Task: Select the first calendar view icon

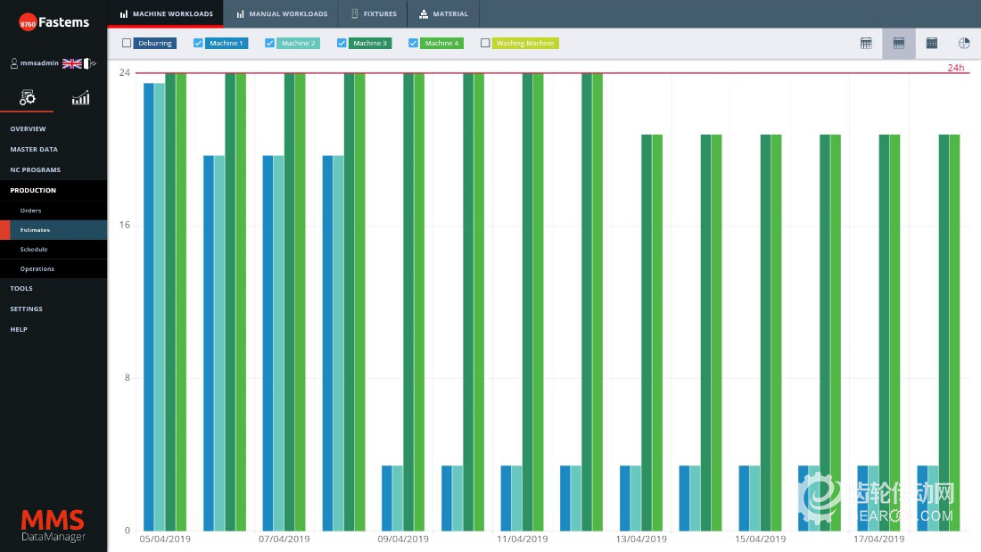Action: (866, 43)
